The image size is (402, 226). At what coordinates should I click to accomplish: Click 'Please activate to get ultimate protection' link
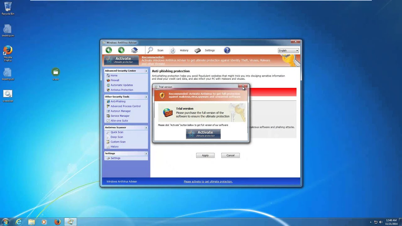click(208, 181)
